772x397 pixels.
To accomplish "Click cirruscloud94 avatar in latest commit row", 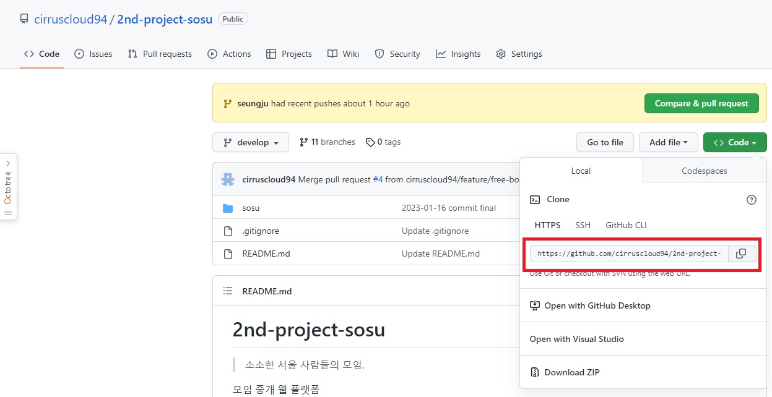I will coord(228,179).
